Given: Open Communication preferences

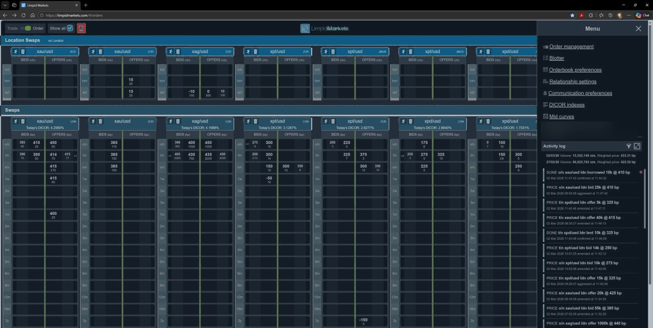Looking at the screenshot, I should click(x=580, y=93).
